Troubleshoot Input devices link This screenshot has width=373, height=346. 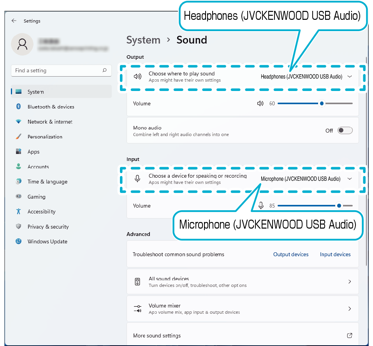click(335, 255)
